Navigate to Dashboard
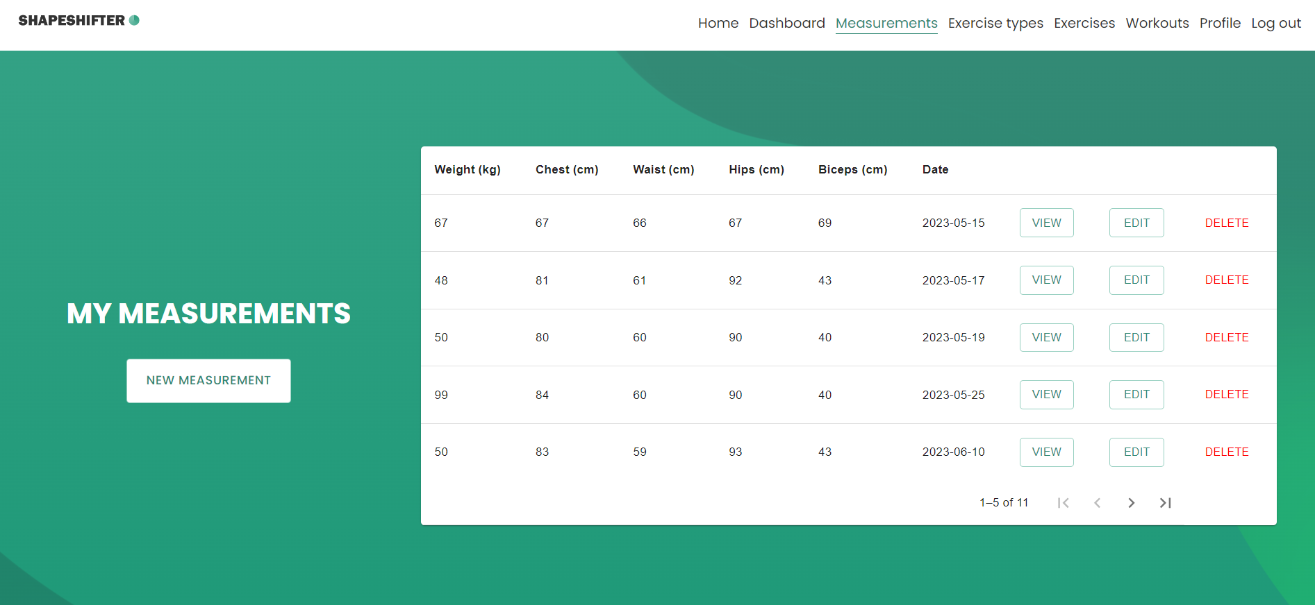This screenshot has width=1315, height=605. [x=787, y=23]
